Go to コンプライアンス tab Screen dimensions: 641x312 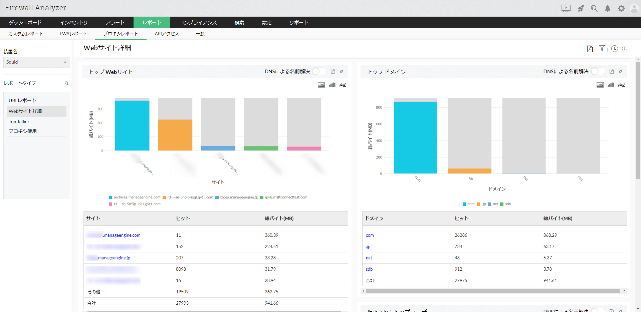coord(198,23)
